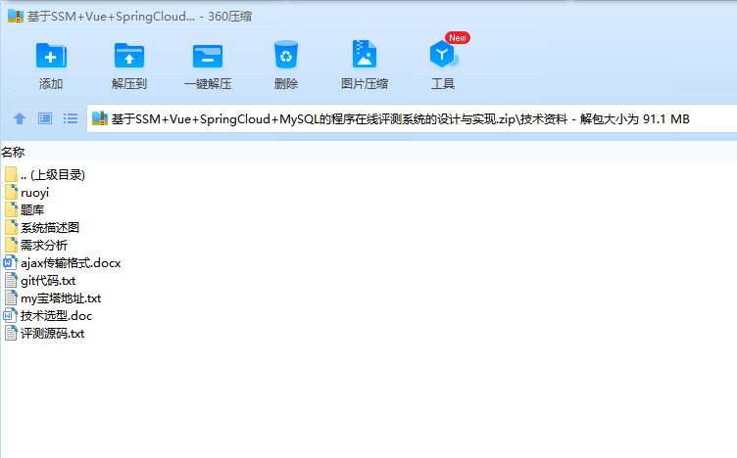Click the 一键解压 one-click extract icon
Viewport: 737px width, 458px height.
[208, 57]
